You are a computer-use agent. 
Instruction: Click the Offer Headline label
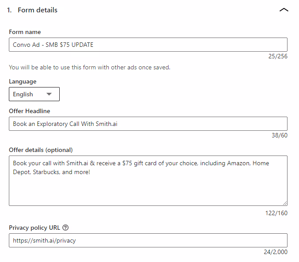pyautogui.click(x=30, y=111)
